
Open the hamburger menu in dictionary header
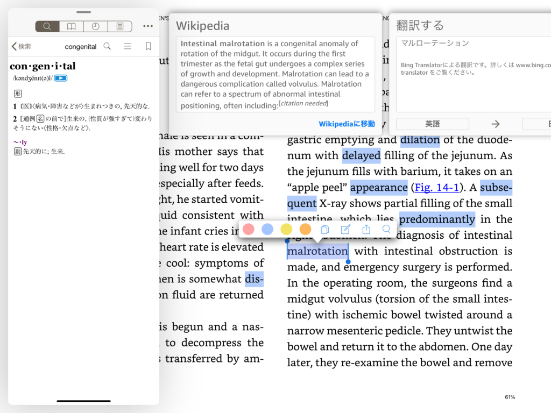128,46
